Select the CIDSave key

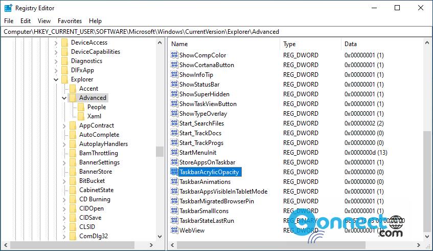tap(90, 218)
